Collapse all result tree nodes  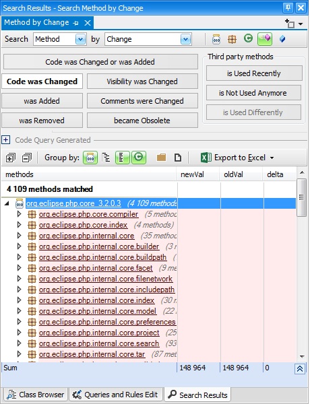[27, 158]
